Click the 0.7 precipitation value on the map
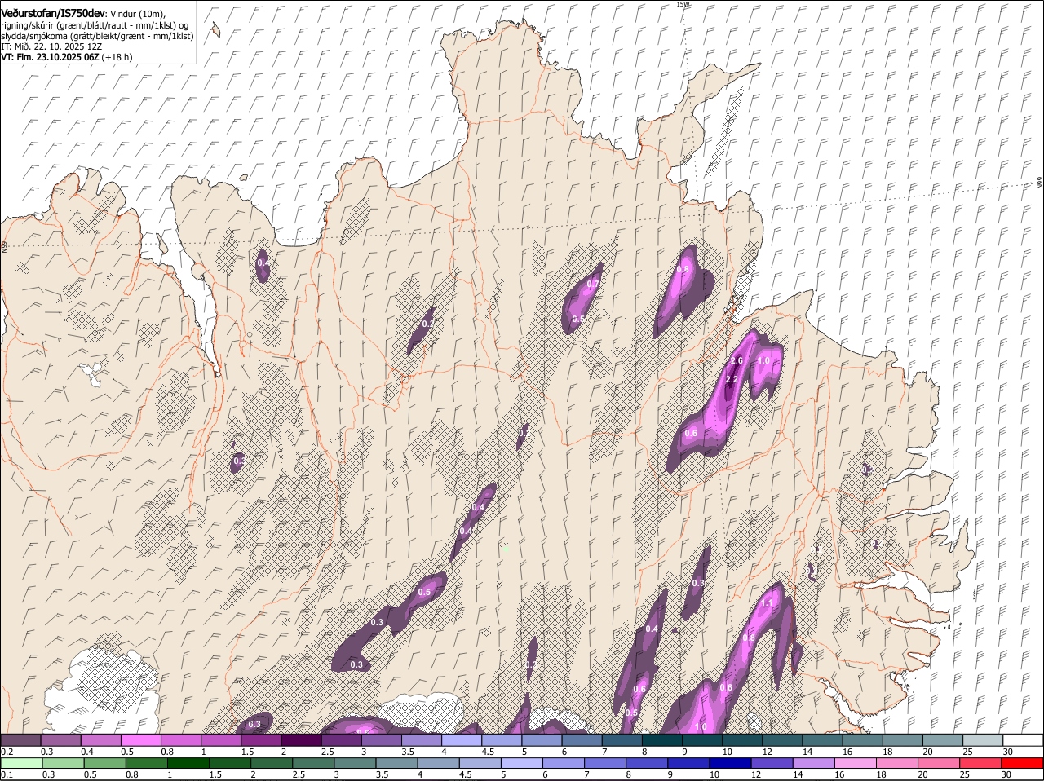1044x781 pixels. (594, 284)
